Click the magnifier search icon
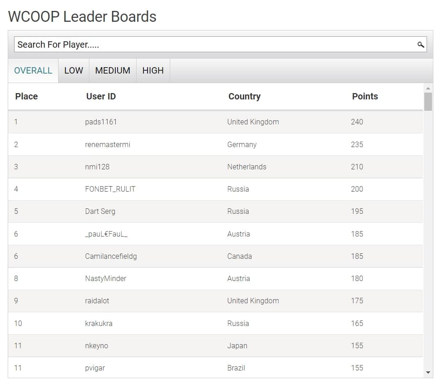The width and height of the screenshot is (442, 385). tap(421, 44)
